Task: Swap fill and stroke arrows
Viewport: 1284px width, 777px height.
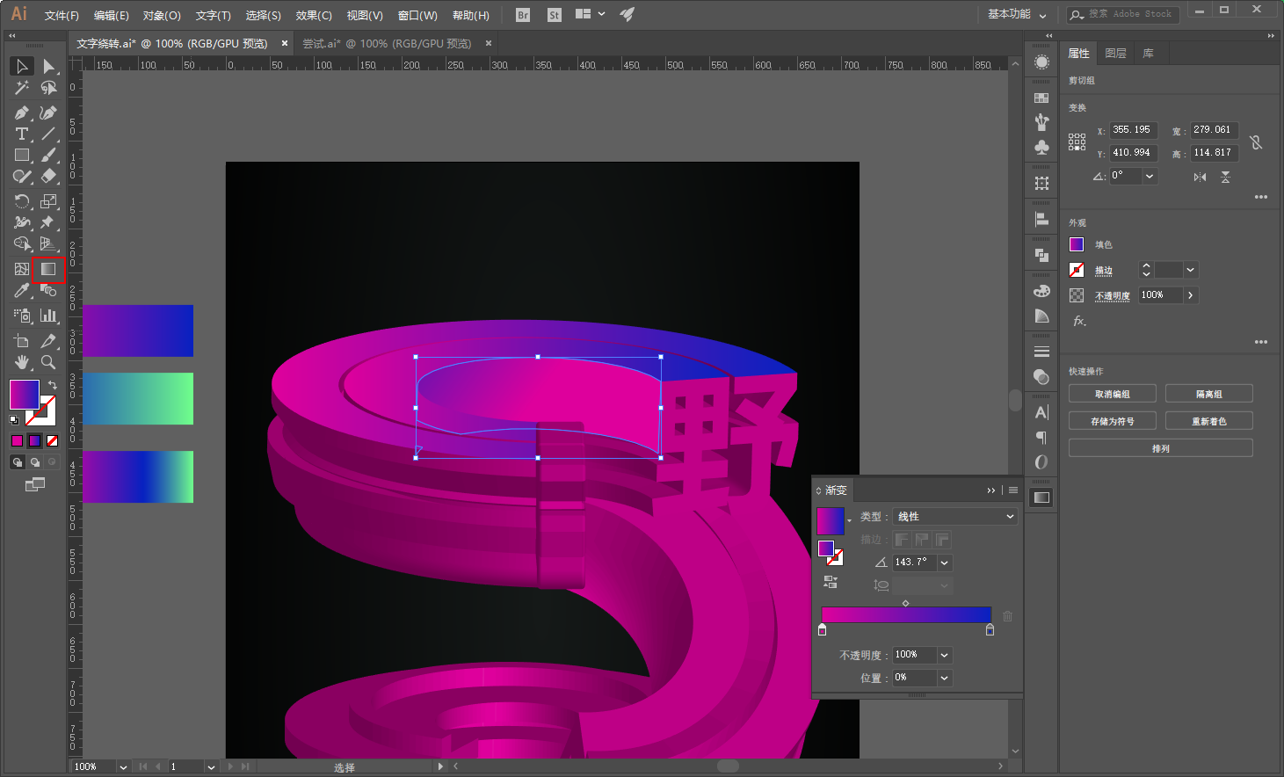Action: pos(53,386)
